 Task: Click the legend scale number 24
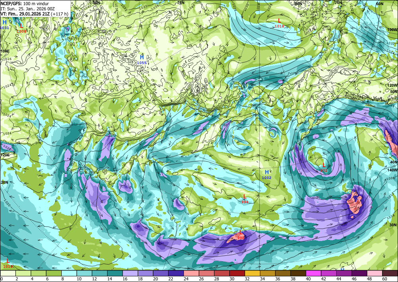point(186,279)
